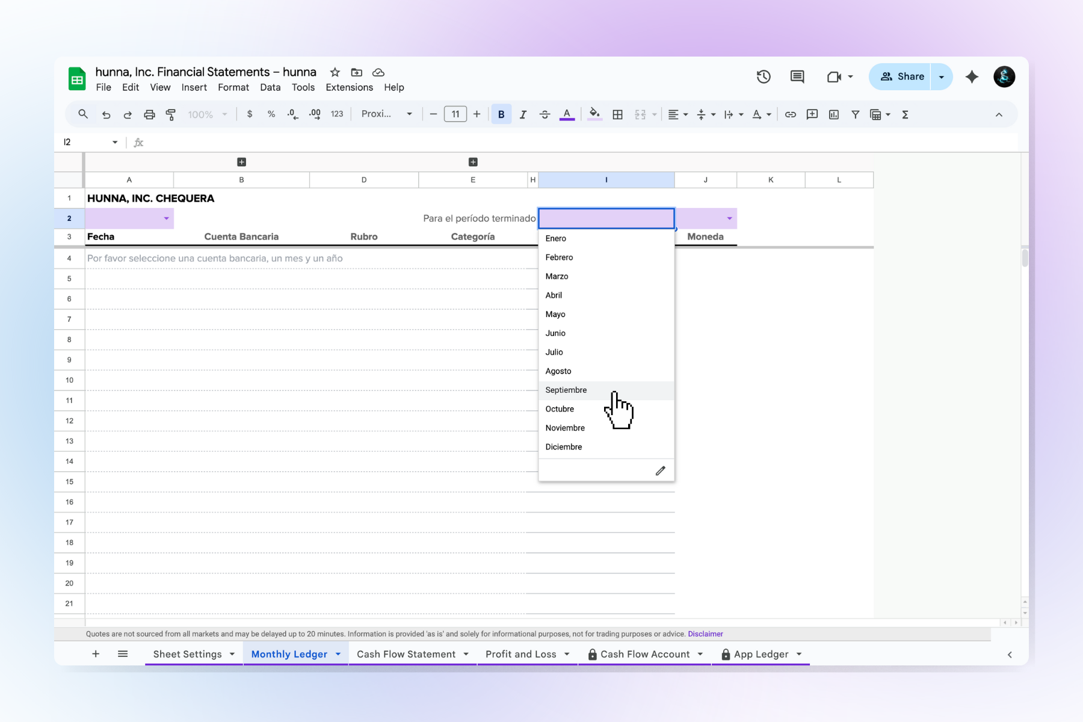Click the Share button
The image size is (1083, 722).
901,77
